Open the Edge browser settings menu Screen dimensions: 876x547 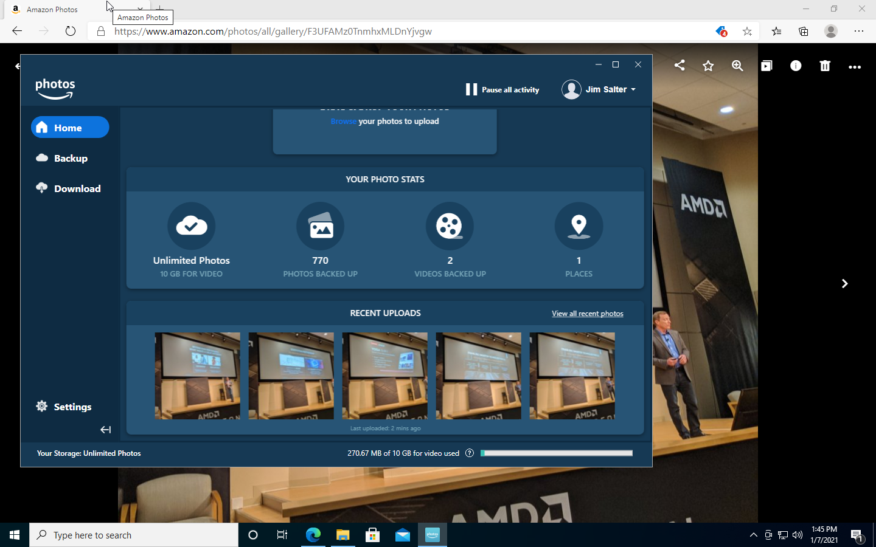coord(859,31)
